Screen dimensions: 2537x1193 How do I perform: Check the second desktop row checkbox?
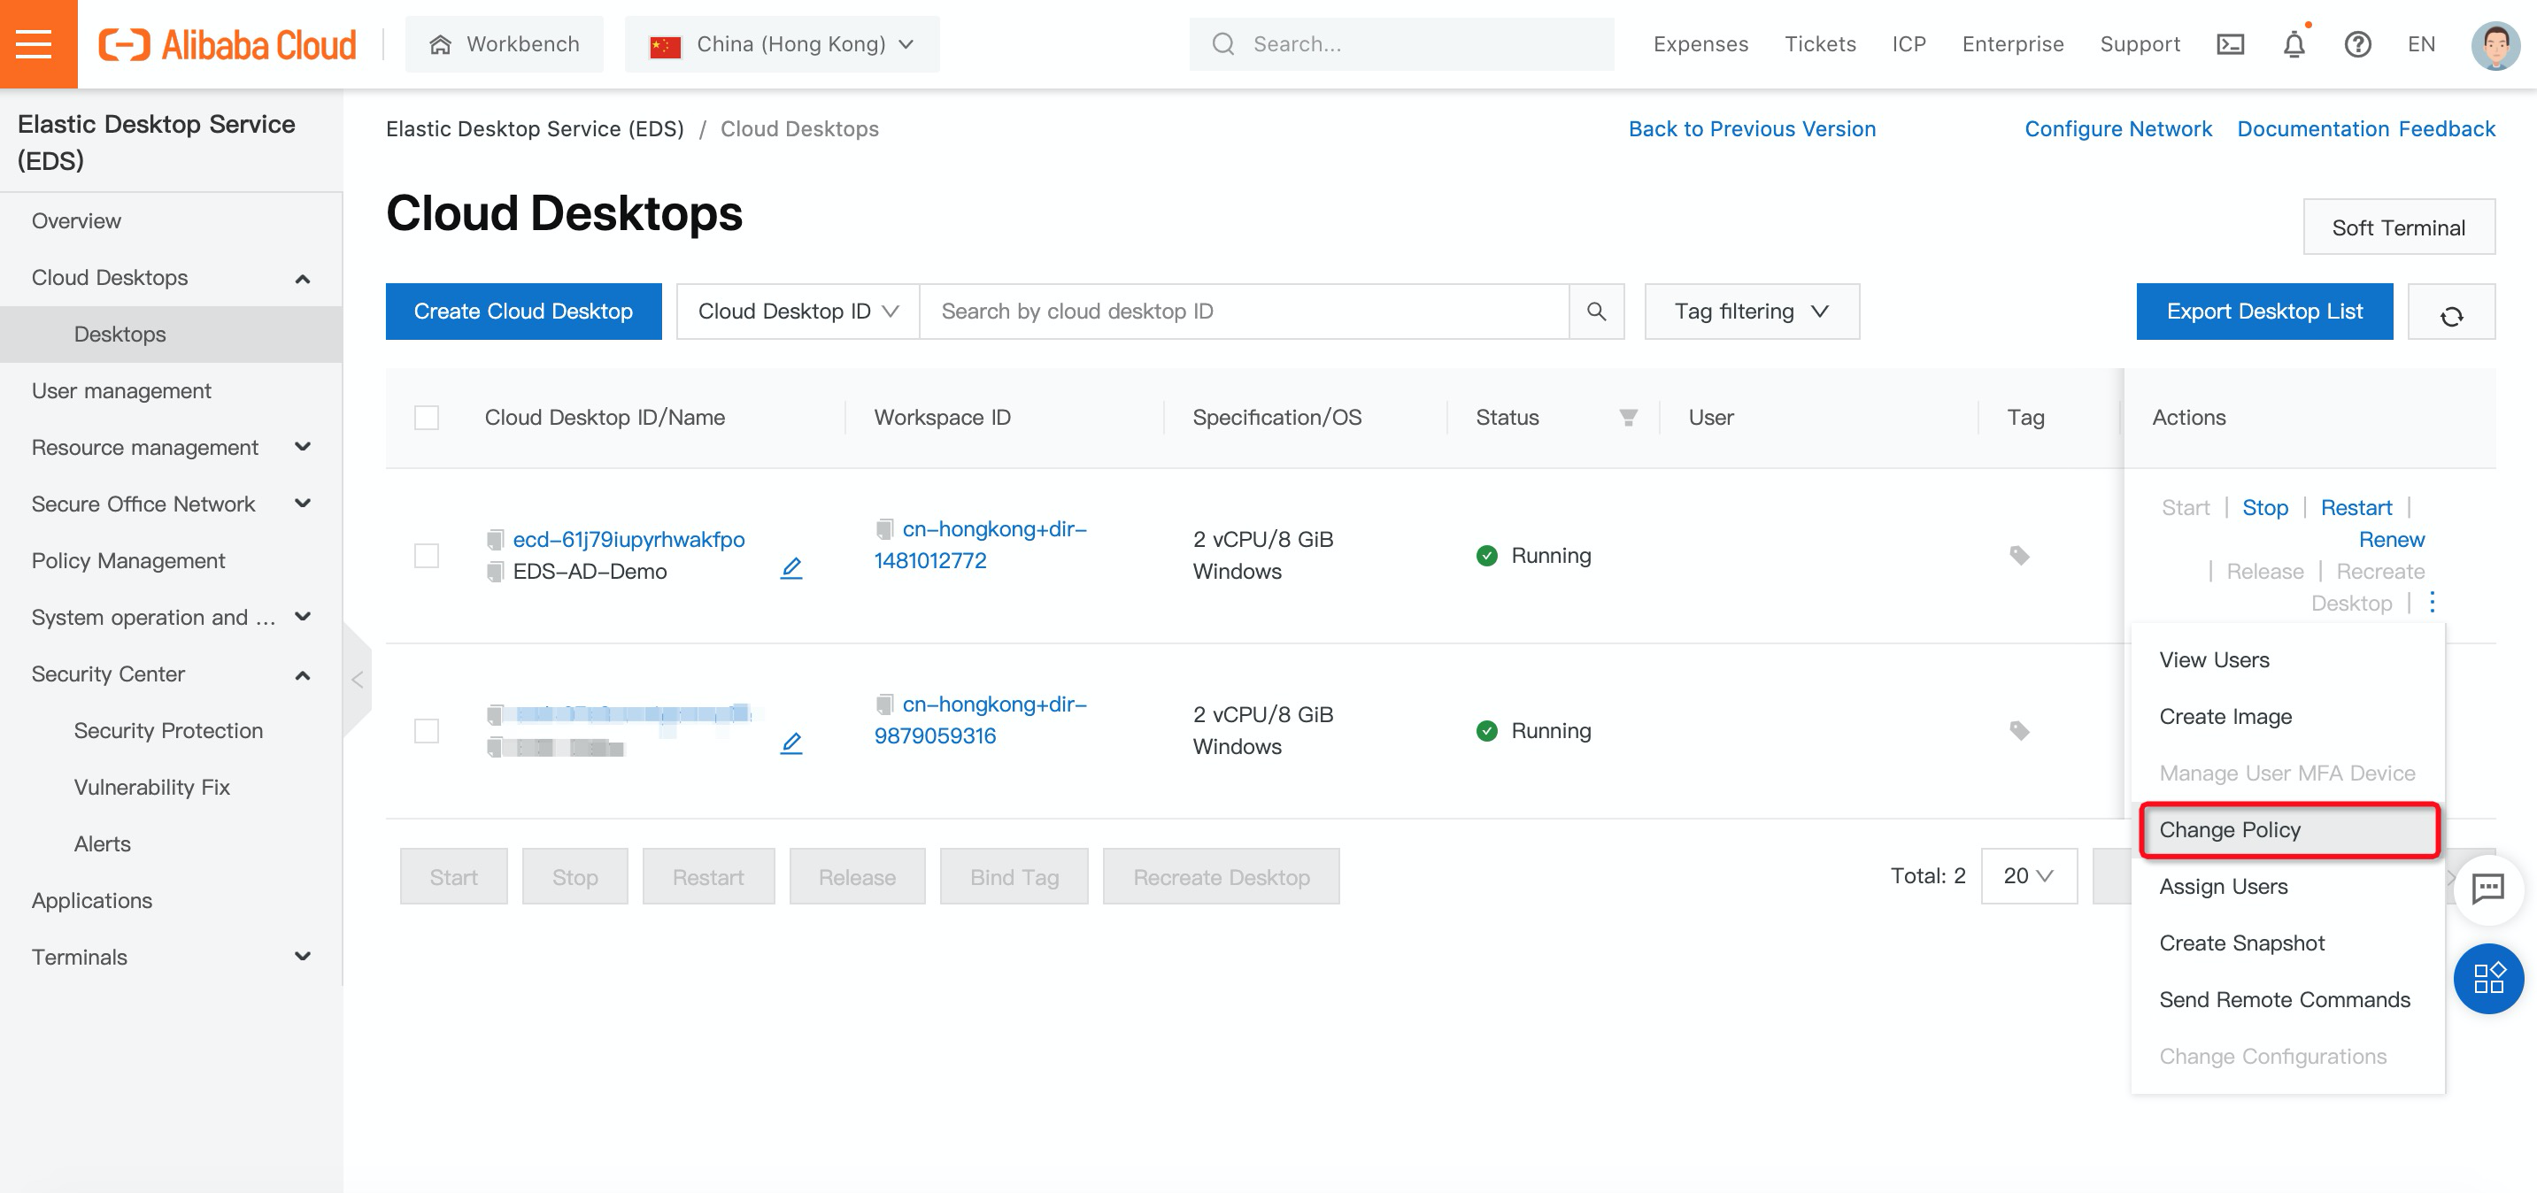pyautogui.click(x=427, y=730)
